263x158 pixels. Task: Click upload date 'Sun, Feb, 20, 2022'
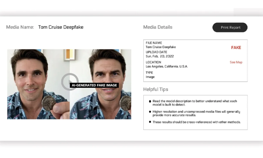pyautogui.click(x=160, y=56)
